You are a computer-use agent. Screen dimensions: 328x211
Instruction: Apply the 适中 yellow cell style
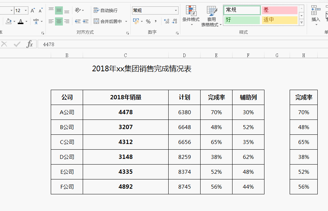point(280,20)
